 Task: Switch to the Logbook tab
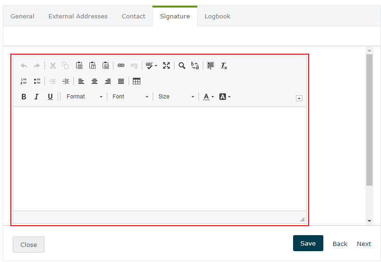coord(217,16)
